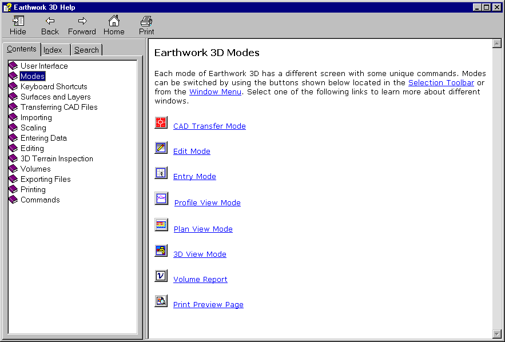Click the Volume Report icon
Viewport: 505px width, 342px height.
(161, 276)
